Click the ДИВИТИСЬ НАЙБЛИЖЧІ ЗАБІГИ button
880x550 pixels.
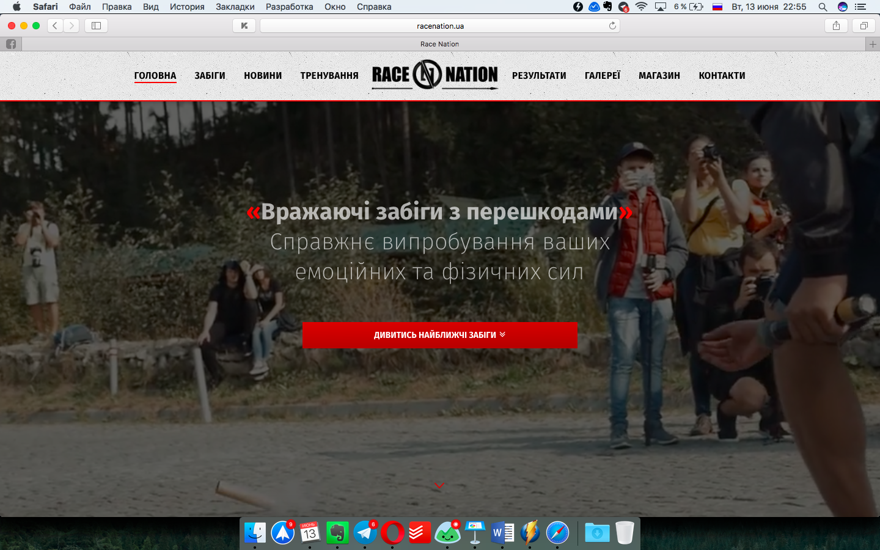pyautogui.click(x=440, y=335)
